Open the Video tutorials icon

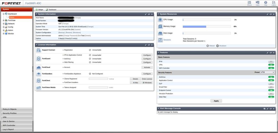pos(258,3)
